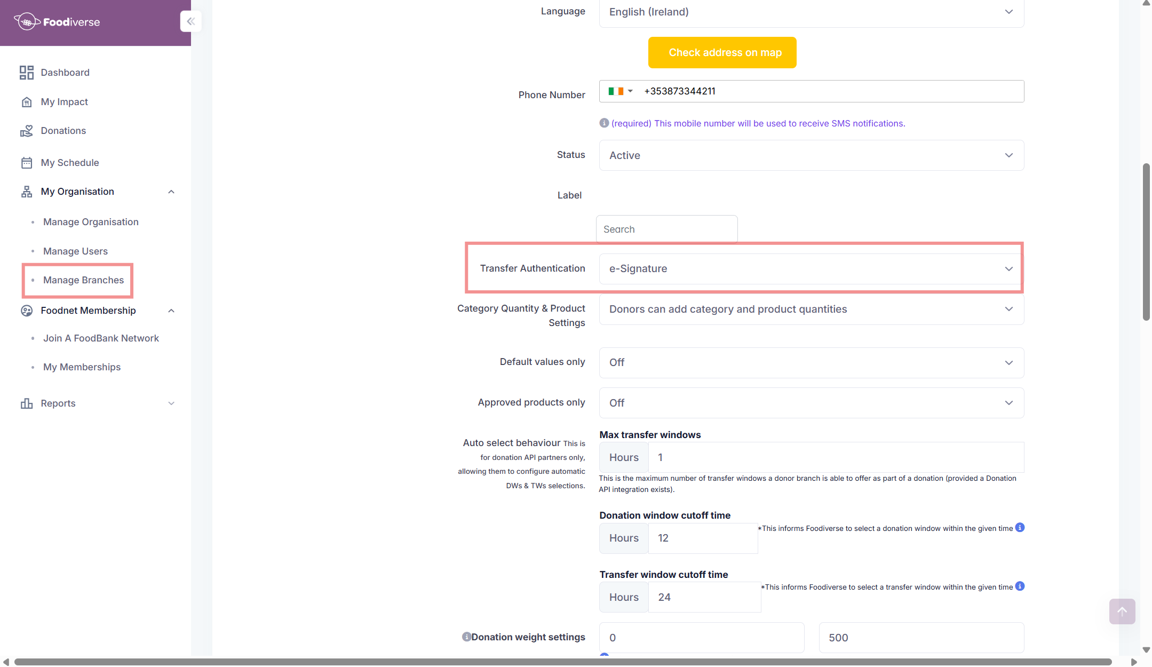Open the Transfer Authentication dropdown
Image resolution: width=1152 pixels, height=667 pixels.
811,269
